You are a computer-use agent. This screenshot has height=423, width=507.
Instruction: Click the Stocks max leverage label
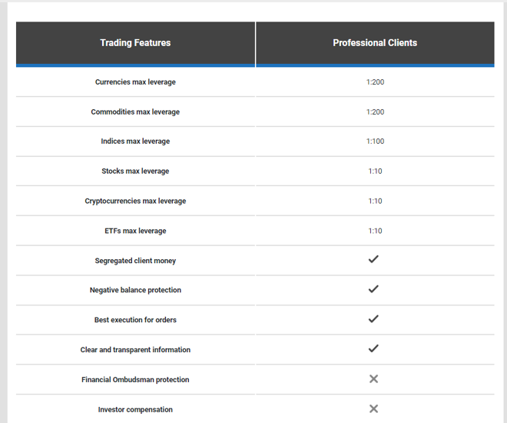(x=135, y=171)
